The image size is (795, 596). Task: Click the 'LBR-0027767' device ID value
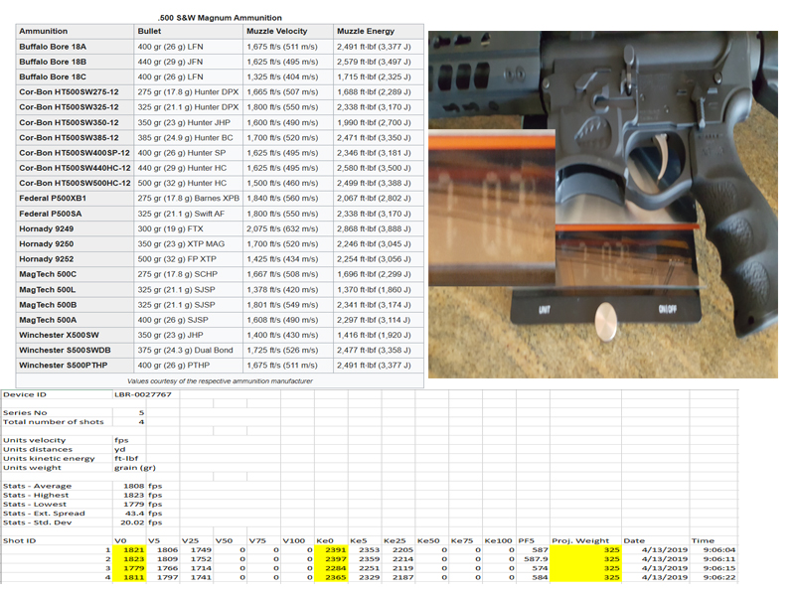pos(143,394)
